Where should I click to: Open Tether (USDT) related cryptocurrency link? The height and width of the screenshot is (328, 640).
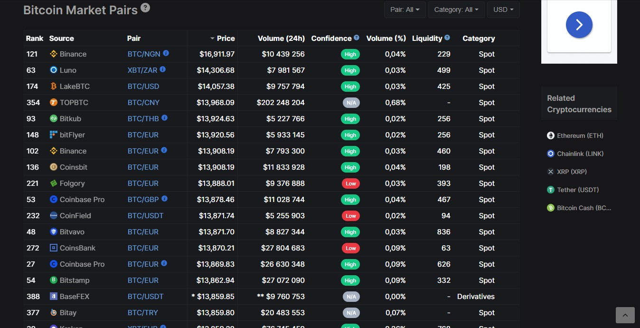click(578, 190)
